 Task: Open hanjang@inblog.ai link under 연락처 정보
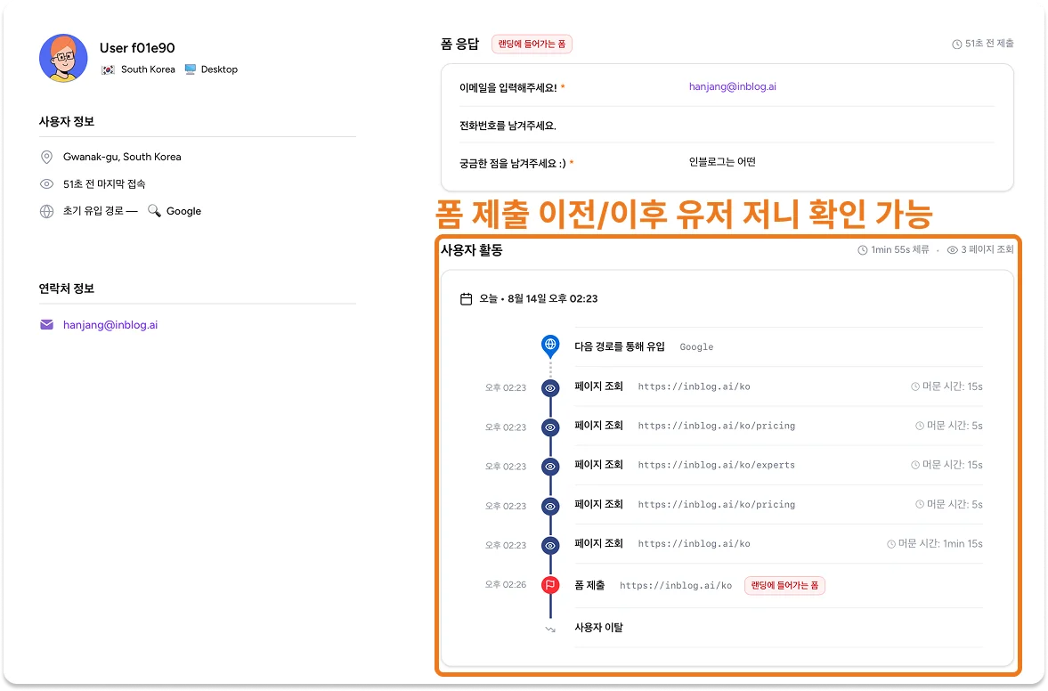pos(110,325)
